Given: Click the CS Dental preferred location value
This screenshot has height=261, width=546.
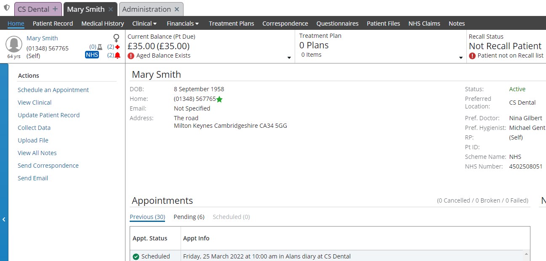Looking at the screenshot, I should (x=522, y=103).
